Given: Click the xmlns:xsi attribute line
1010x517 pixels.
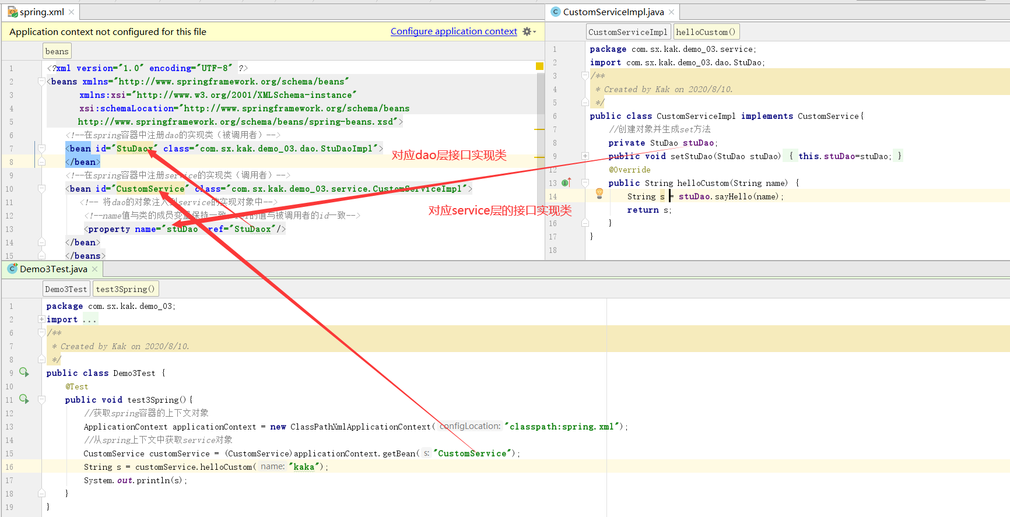Looking at the screenshot, I should tap(218, 95).
